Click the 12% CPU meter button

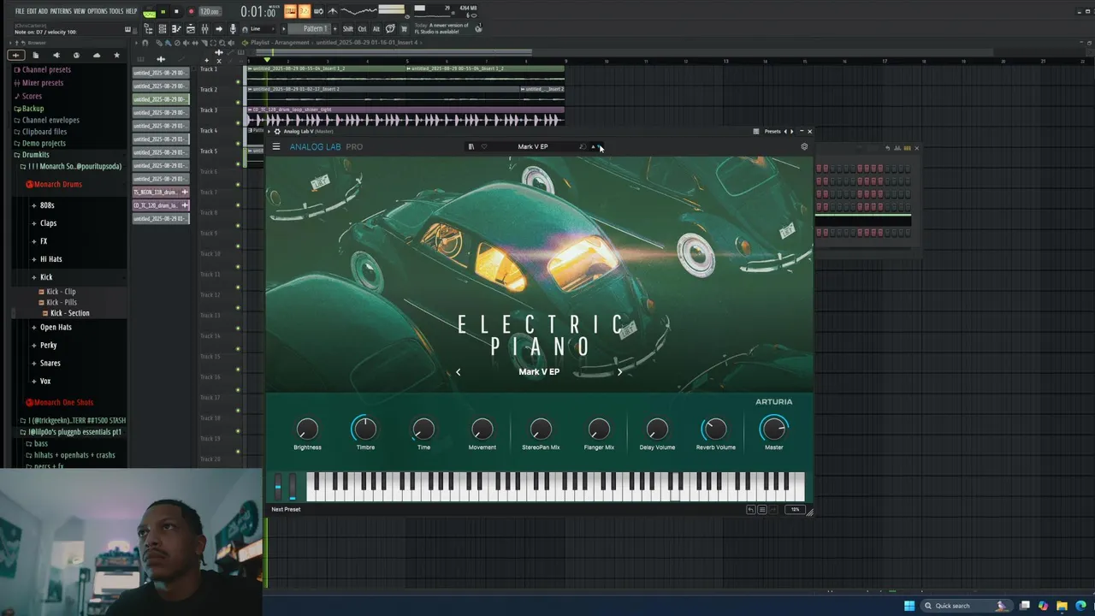(796, 510)
